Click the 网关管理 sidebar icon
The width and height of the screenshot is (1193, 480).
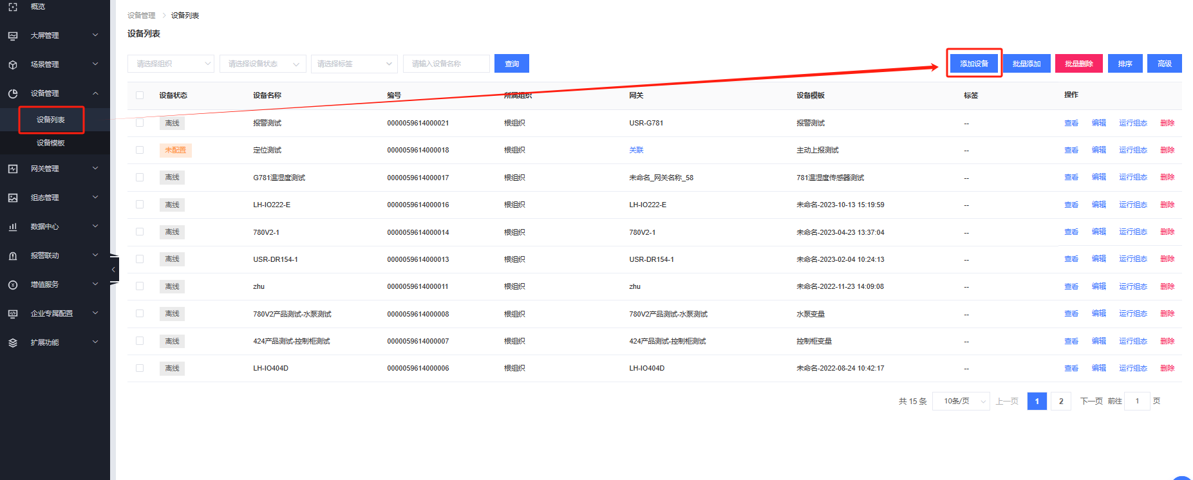(x=13, y=169)
